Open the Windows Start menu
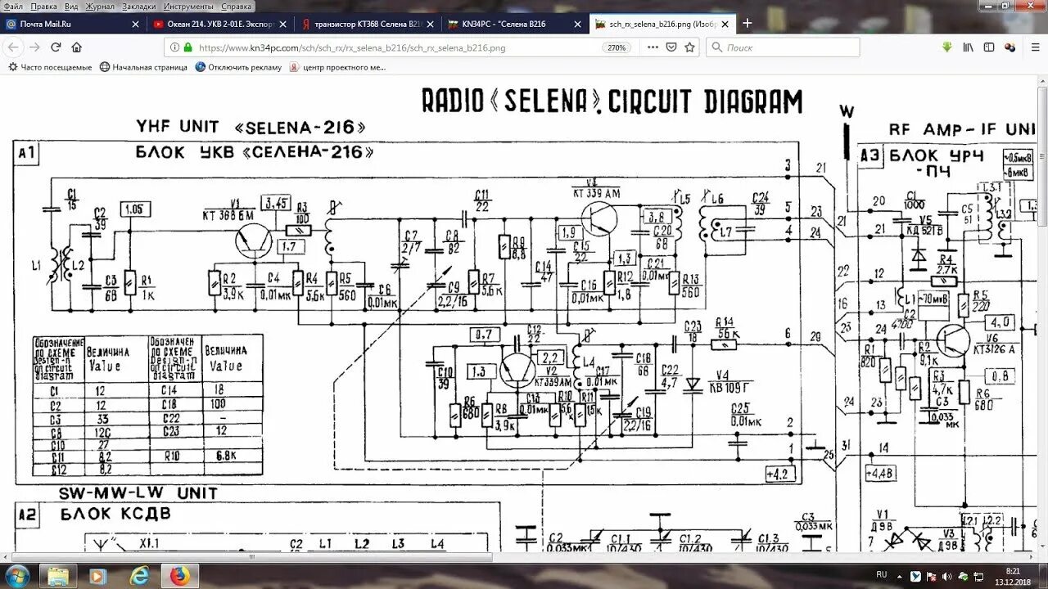This screenshot has width=1048, height=589. (x=17, y=575)
